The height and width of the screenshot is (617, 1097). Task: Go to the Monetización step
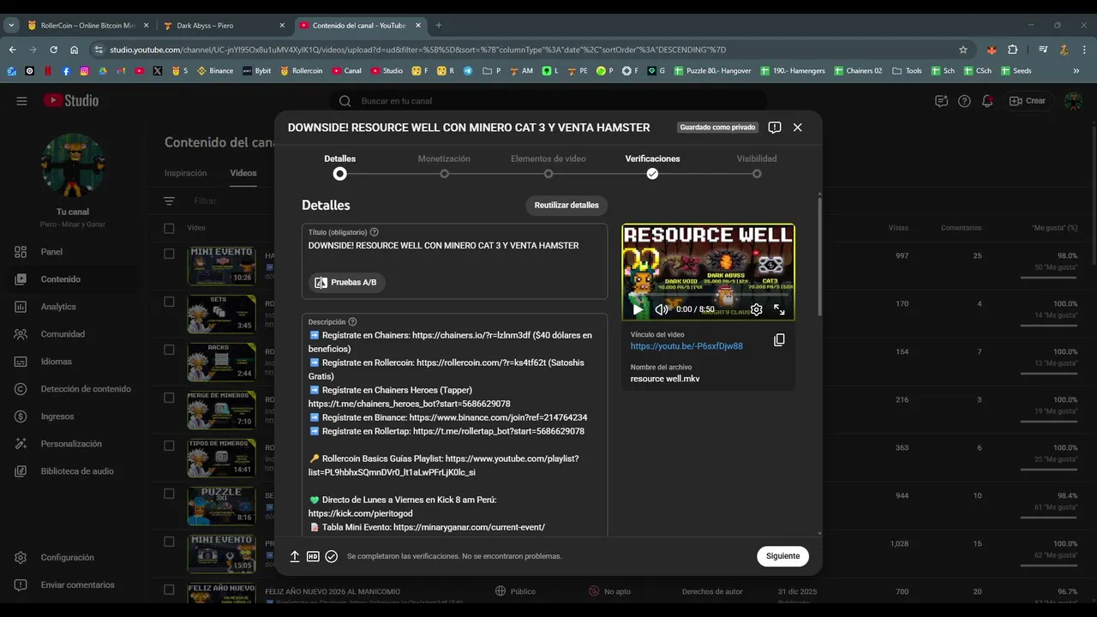[444, 166]
